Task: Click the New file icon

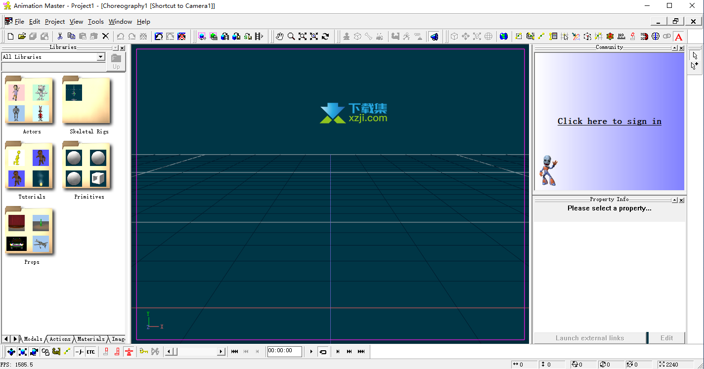Action: coord(10,36)
